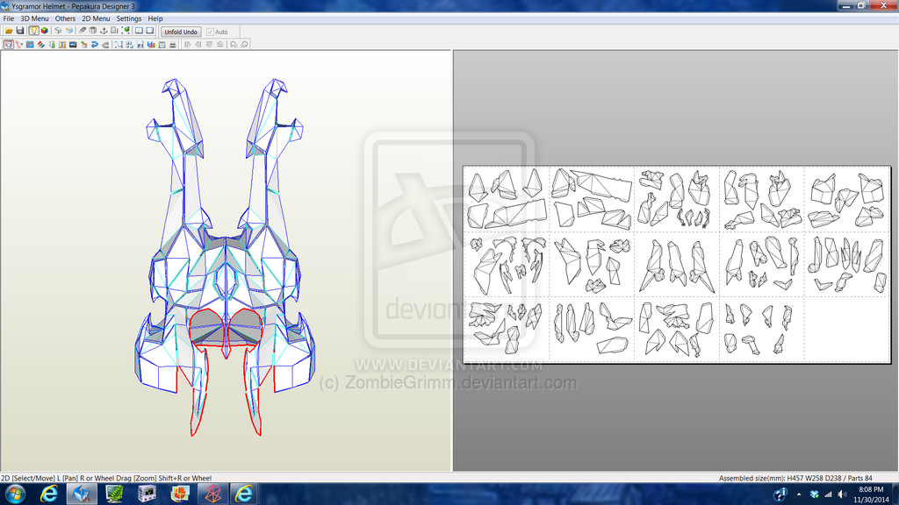The image size is (899, 505).
Task: Click the blue curved arrow icon
Action: (x=95, y=45)
